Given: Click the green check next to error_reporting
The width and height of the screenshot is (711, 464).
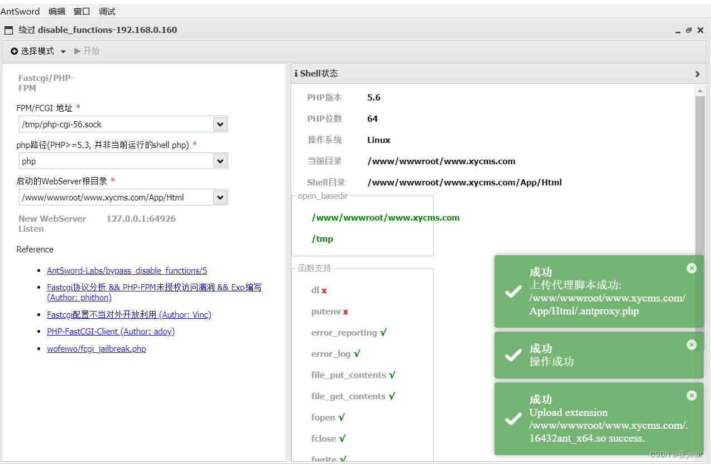Looking at the screenshot, I should (383, 332).
